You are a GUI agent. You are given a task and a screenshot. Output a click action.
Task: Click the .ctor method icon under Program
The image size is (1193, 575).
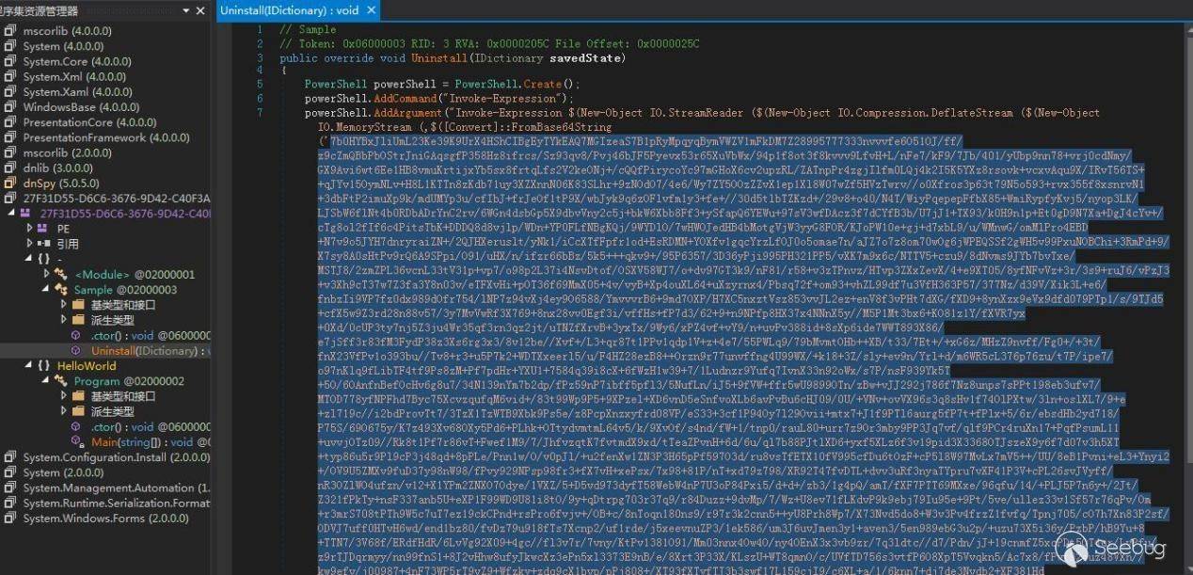77,427
